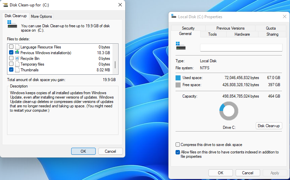Click the '426,808,328,192 bytes' free space value
This screenshot has height=180, width=290.
click(241, 85)
